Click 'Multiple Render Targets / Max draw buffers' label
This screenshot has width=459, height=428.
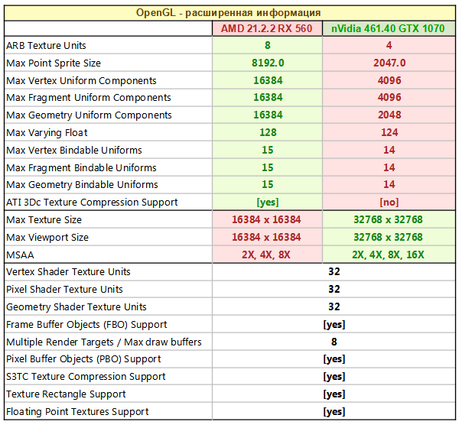[x=104, y=342]
